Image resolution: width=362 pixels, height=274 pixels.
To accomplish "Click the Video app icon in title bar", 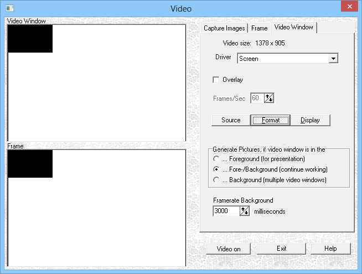I will [10, 8].
